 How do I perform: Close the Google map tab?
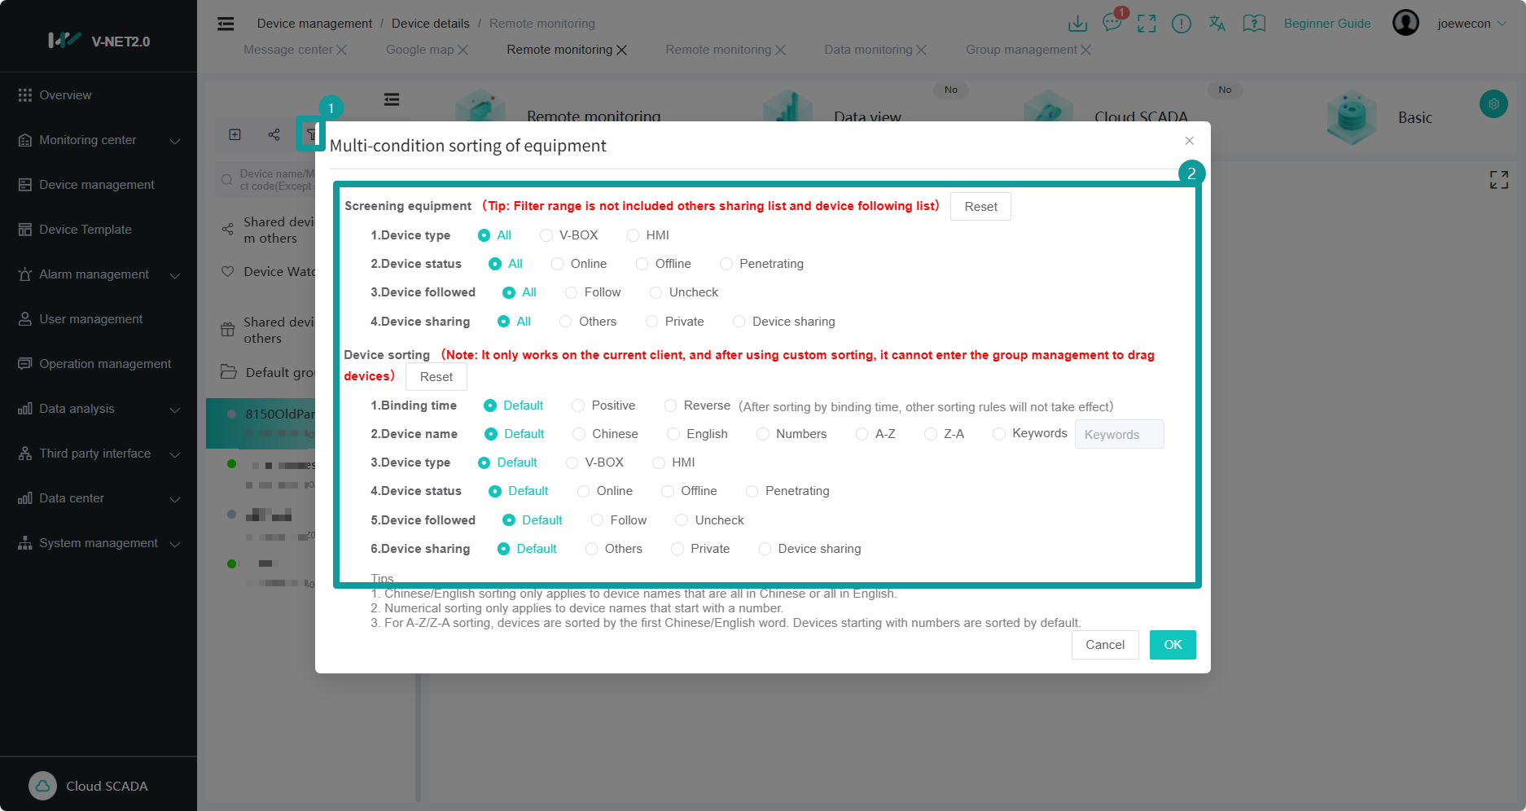[463, 50]
